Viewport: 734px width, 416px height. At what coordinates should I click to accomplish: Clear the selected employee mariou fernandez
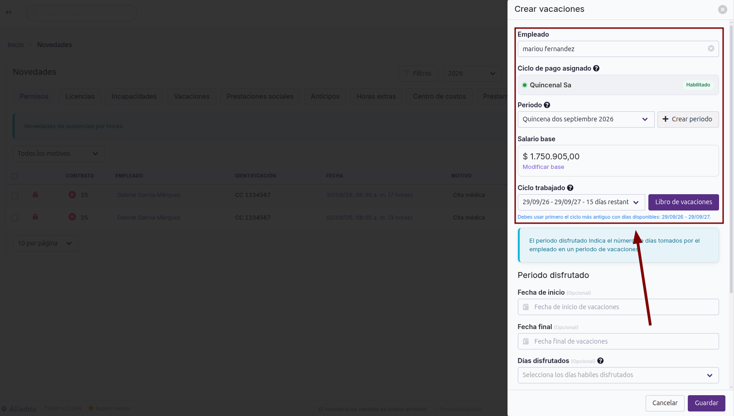click(711, 48)
